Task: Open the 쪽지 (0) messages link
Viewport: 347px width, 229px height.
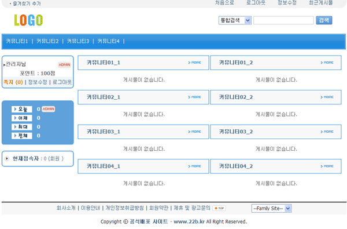Action: pos(13,82)
